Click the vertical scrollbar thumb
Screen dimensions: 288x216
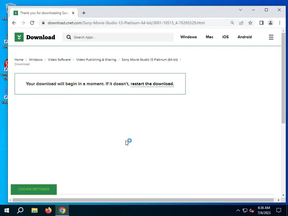pos(283,78)
